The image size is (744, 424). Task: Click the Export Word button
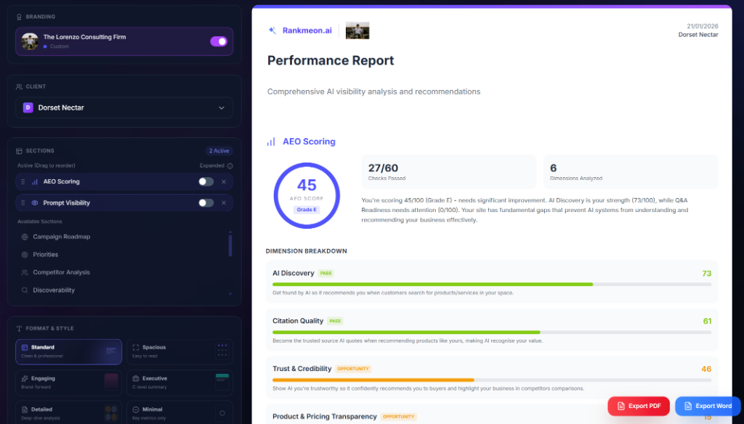click(707, 406)
